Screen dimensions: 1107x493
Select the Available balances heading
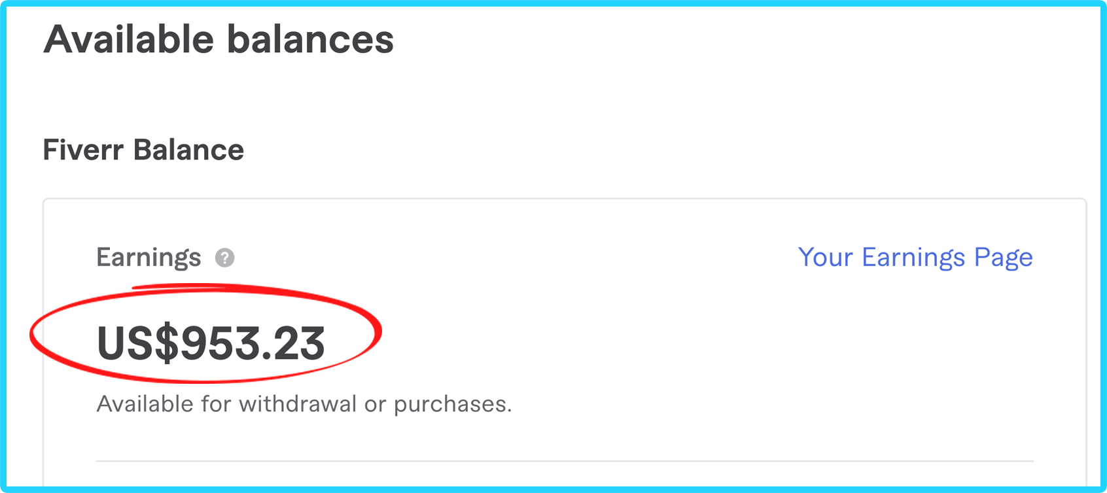pos(219,39)
